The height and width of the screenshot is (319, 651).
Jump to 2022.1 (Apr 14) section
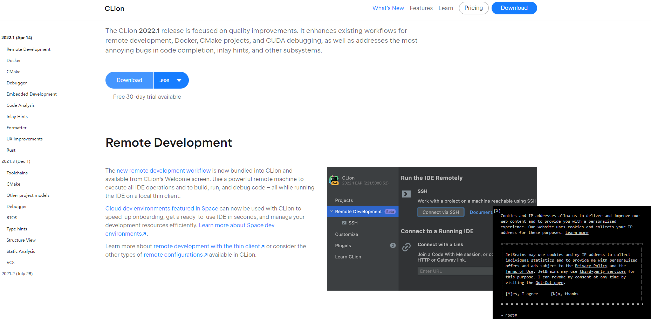click(x=17, y=38)
